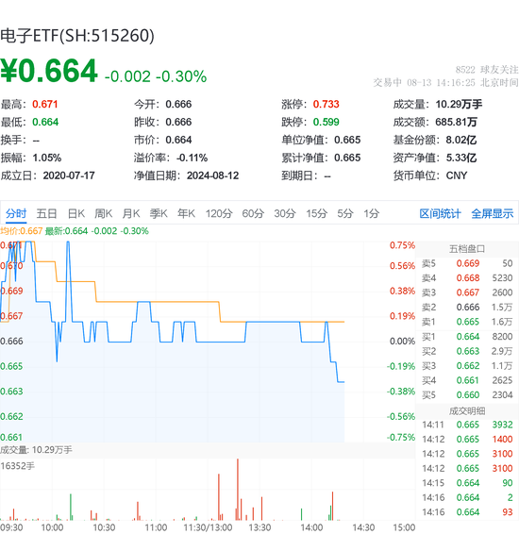This screenshot has height=551, width=519.
Task: Click the 净值日期 2024-08-12
Action: click(212, 175)
